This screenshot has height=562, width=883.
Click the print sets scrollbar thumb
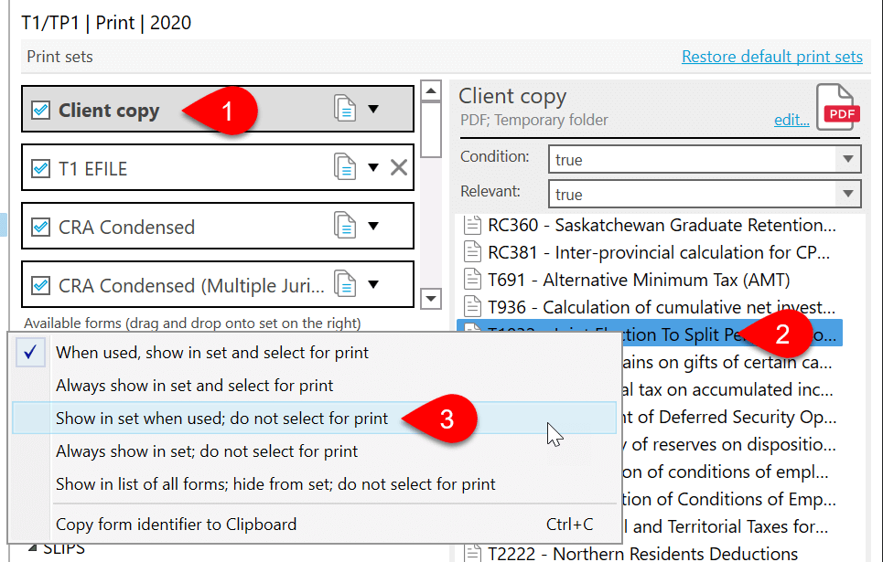[431, 130]
